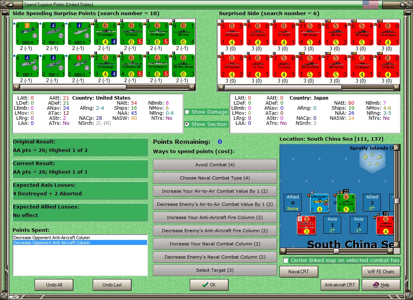The image size is (413, 300).
Task: Select the SBD-5 counter with blue 4 box
Action: [x=79, y=33]
